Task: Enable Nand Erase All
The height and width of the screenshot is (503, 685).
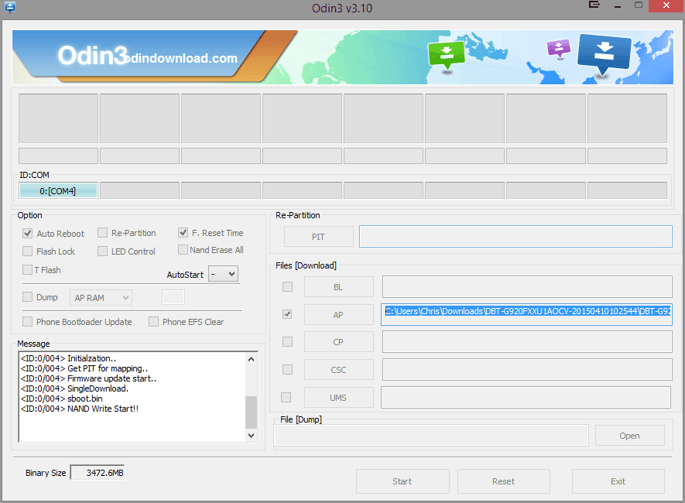Action: click(183, 250)
